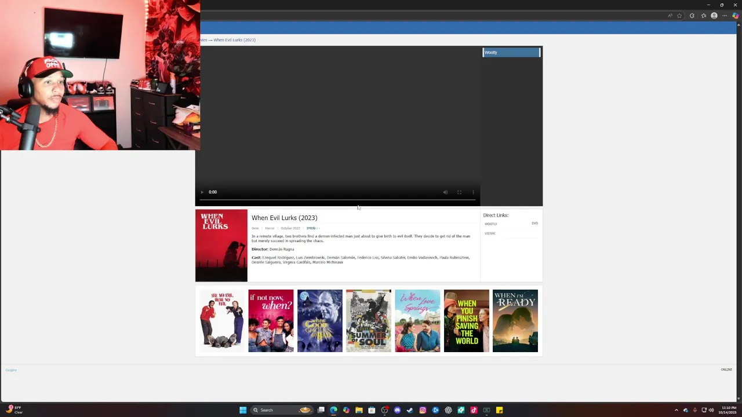Add this page to favorites star
742x417 pixels.
click(679, 16)
